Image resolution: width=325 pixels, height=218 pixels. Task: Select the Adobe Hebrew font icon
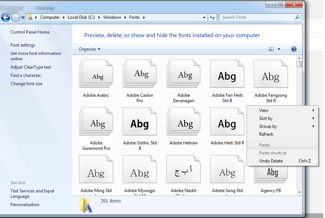click(x=183, y=121)
